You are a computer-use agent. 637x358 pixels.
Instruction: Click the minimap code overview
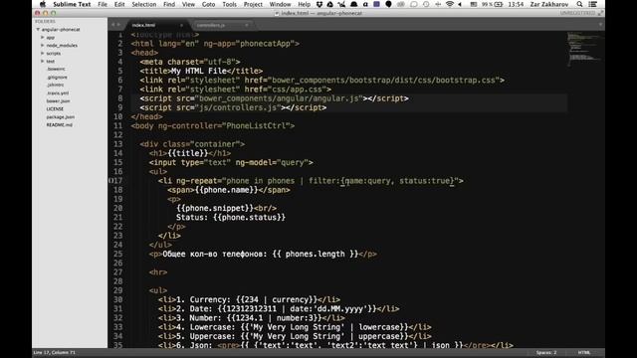click(584, 49)
